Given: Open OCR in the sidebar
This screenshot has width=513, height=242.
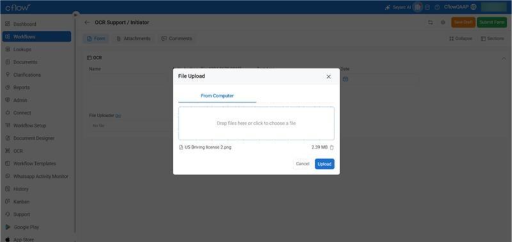Looking at the screenshot, I should 18,151.
